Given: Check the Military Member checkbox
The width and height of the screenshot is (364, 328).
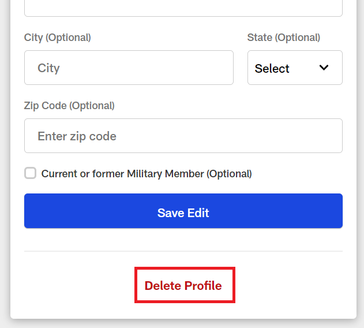Looking at the screenshot, I should (31, 173).
